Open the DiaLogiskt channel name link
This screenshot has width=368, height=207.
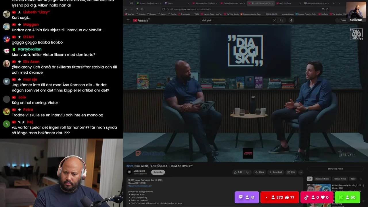pos(139,171)
